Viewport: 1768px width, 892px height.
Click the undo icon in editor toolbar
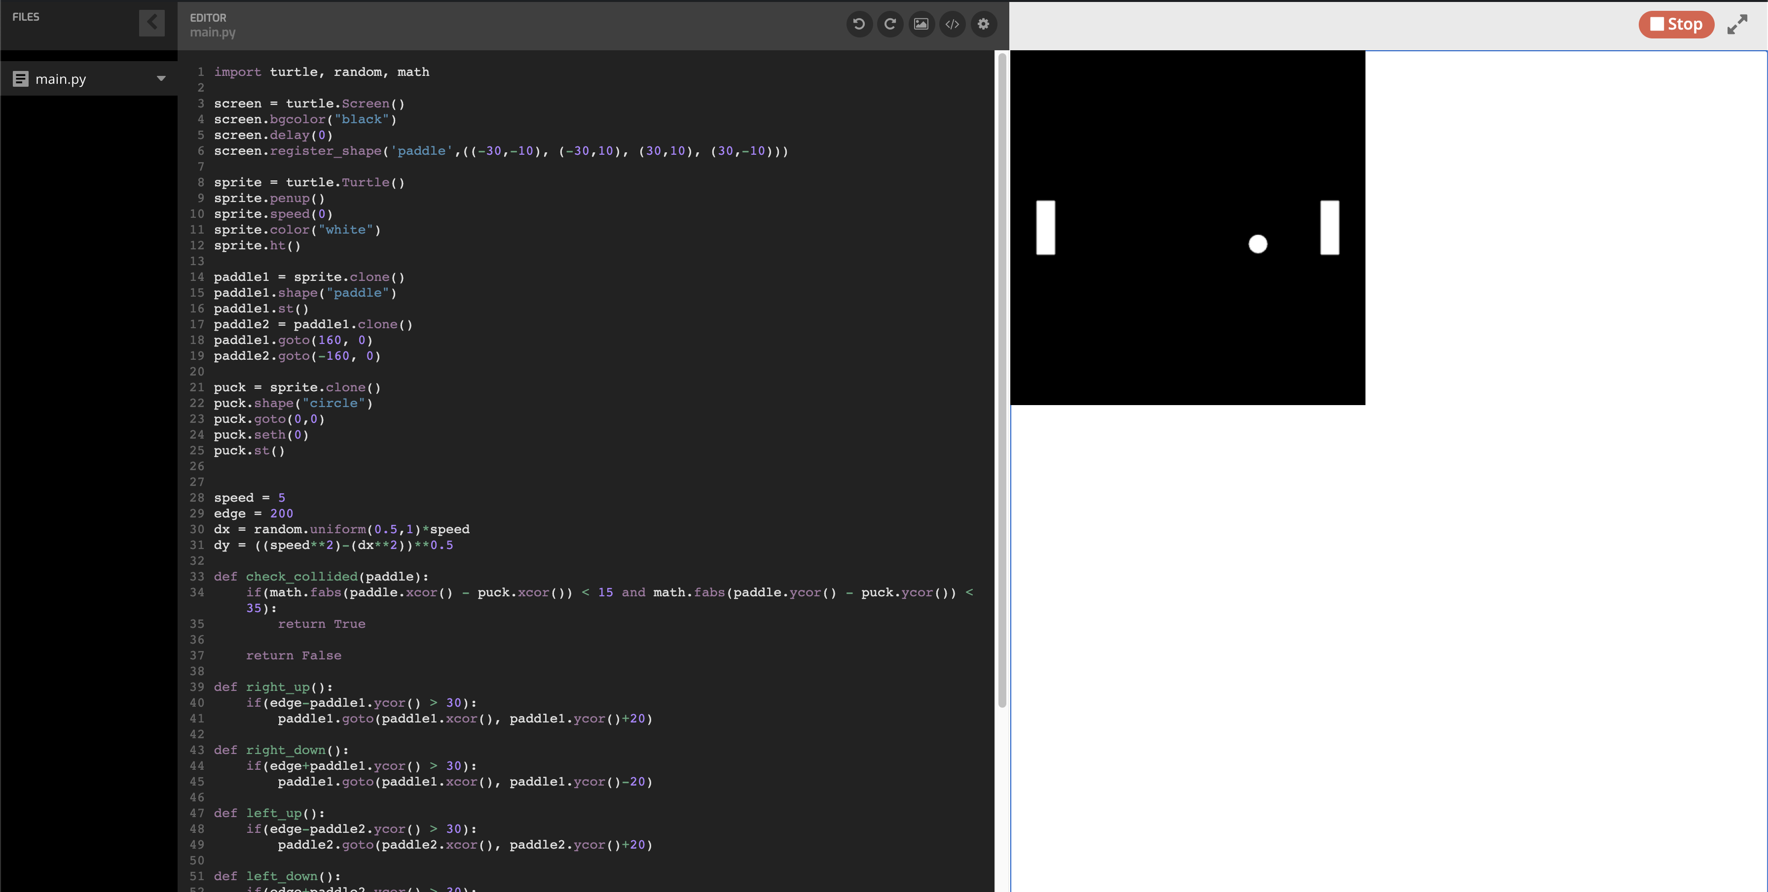(x=859, y=24)
